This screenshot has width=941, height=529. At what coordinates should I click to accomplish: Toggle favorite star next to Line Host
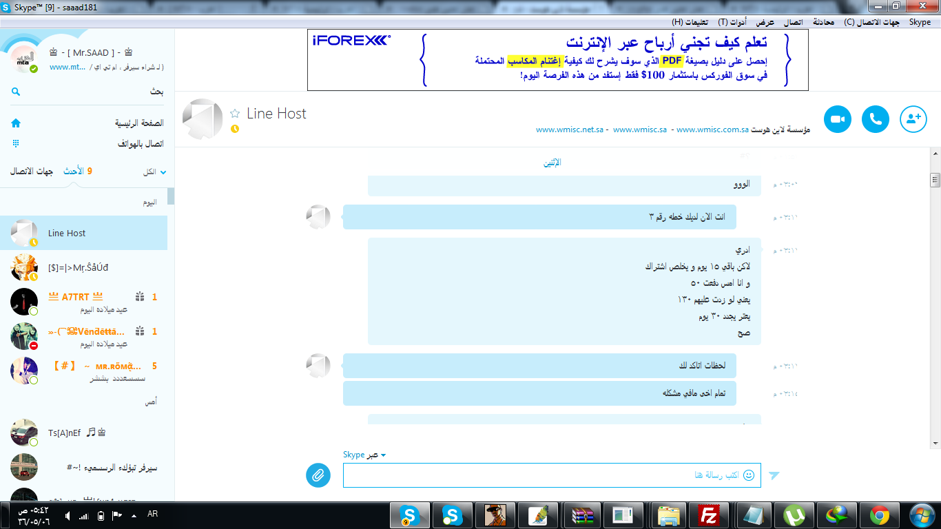pyautogui.click(x=235, y=114)
